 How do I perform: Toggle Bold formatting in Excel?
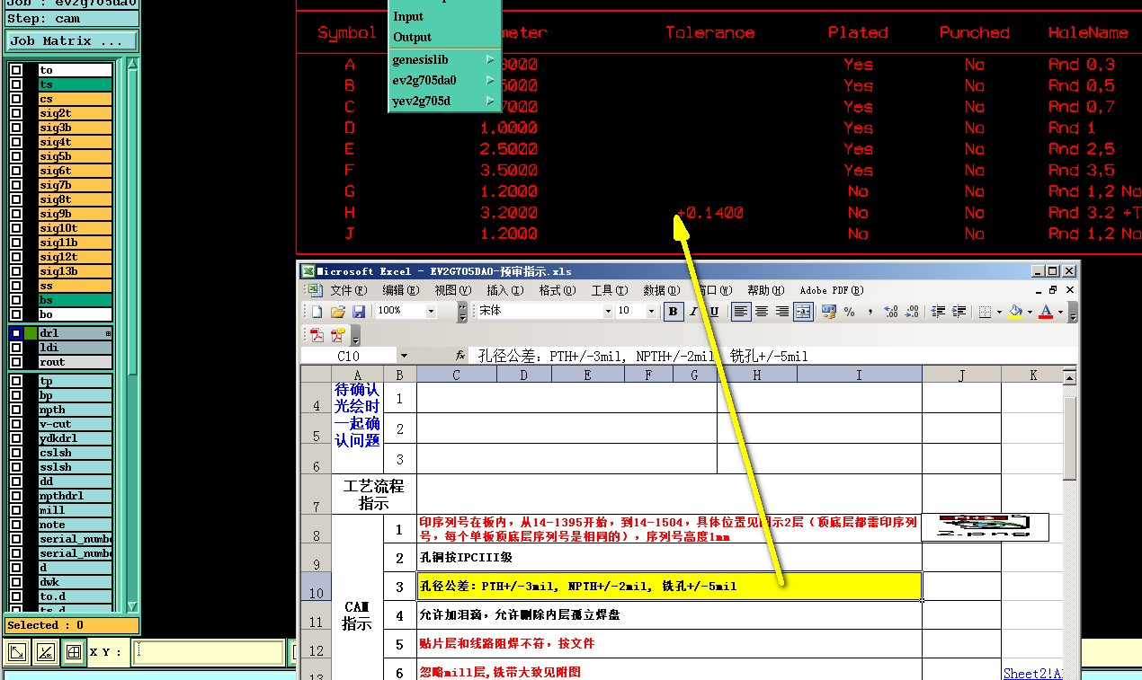click(674, 312)
